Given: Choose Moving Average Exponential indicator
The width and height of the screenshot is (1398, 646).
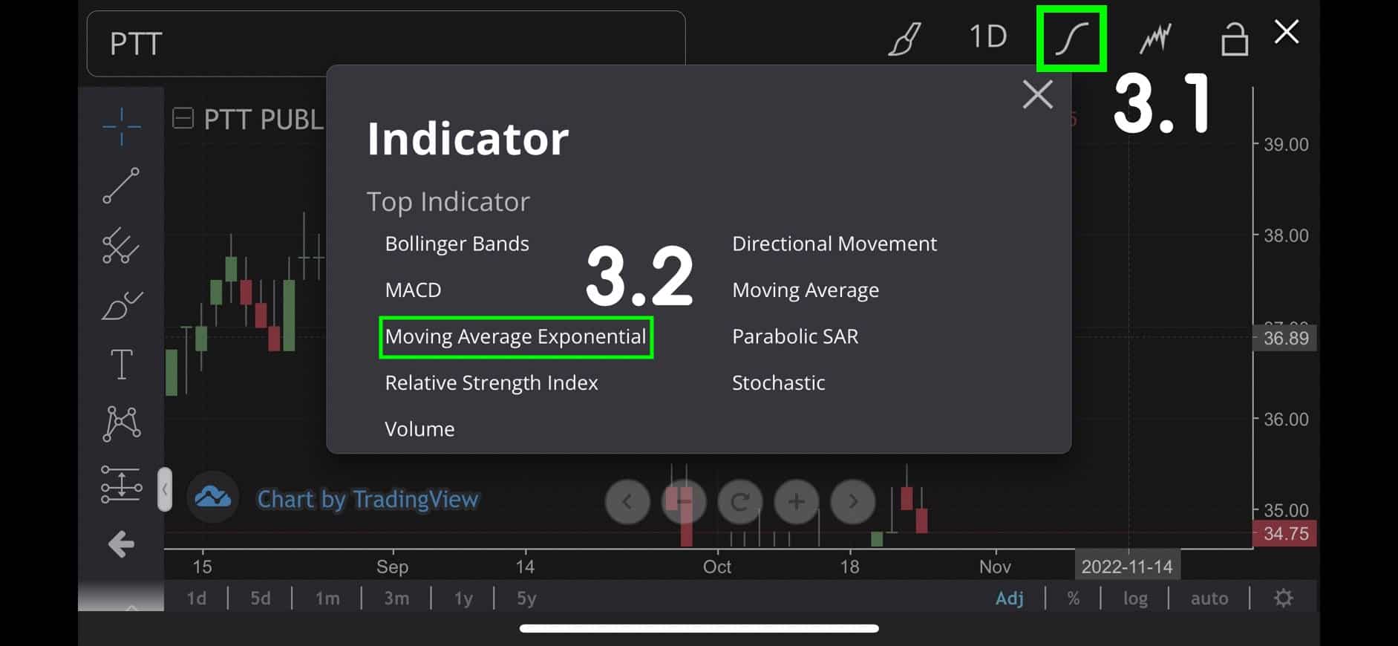Looking at the screenshot, I should click(x=515, y=337).
